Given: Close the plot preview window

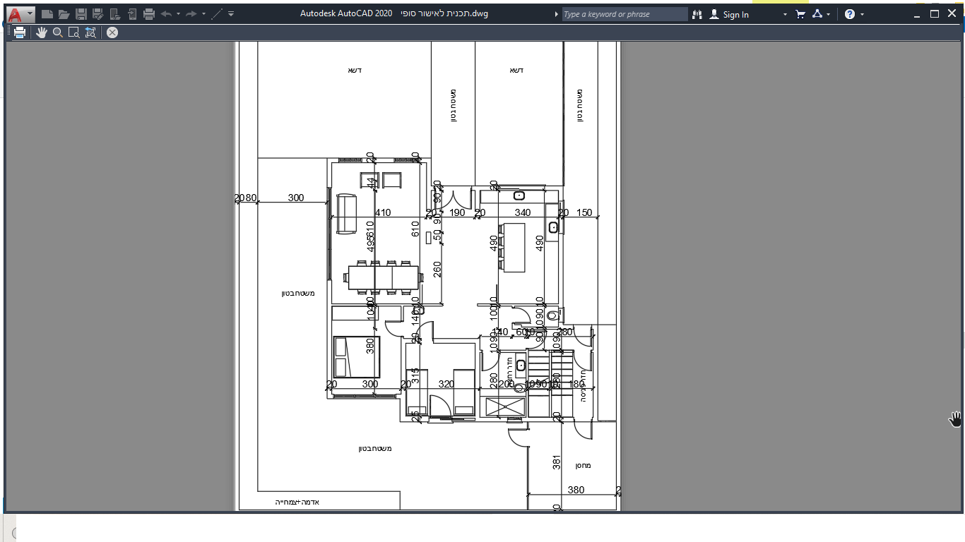Looking at the screenshot, I should point(112,32).
